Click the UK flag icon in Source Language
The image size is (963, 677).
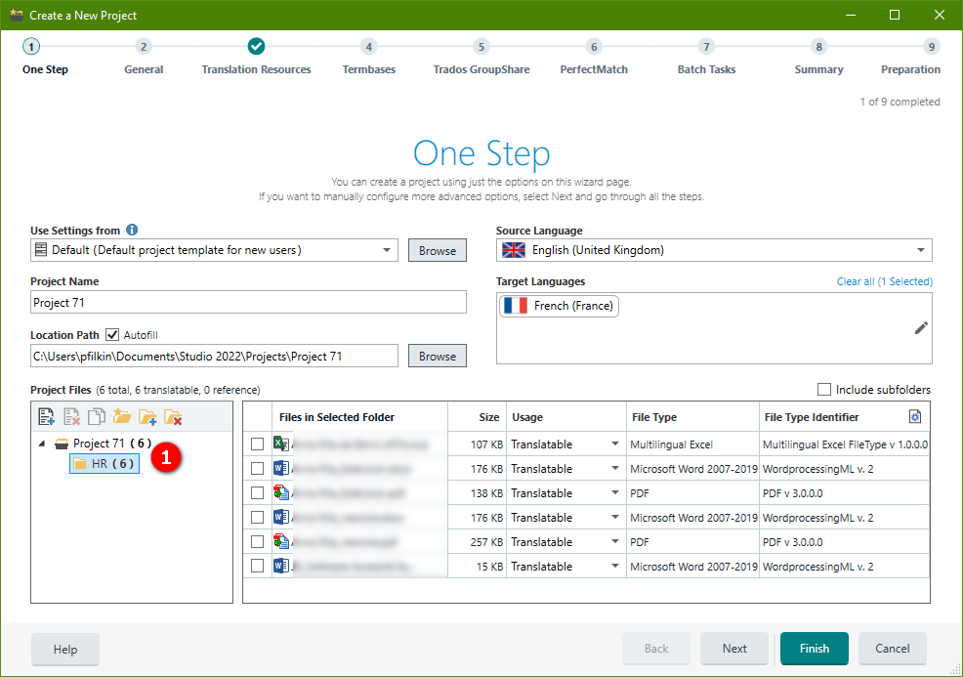click(514, 250)
